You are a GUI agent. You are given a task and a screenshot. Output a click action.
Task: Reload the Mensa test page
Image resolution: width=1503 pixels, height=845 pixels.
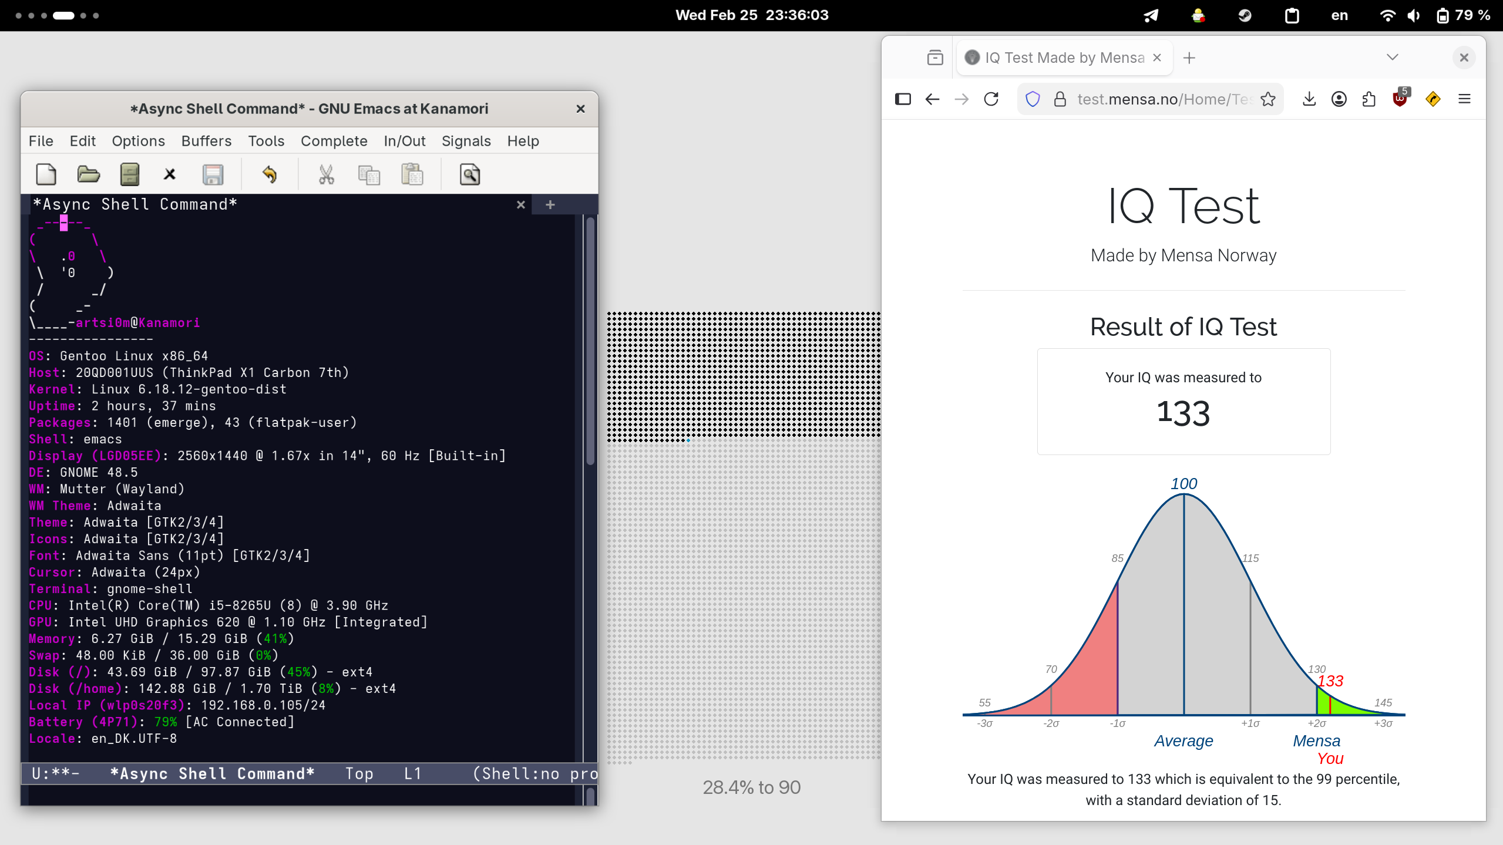[991, 99]
